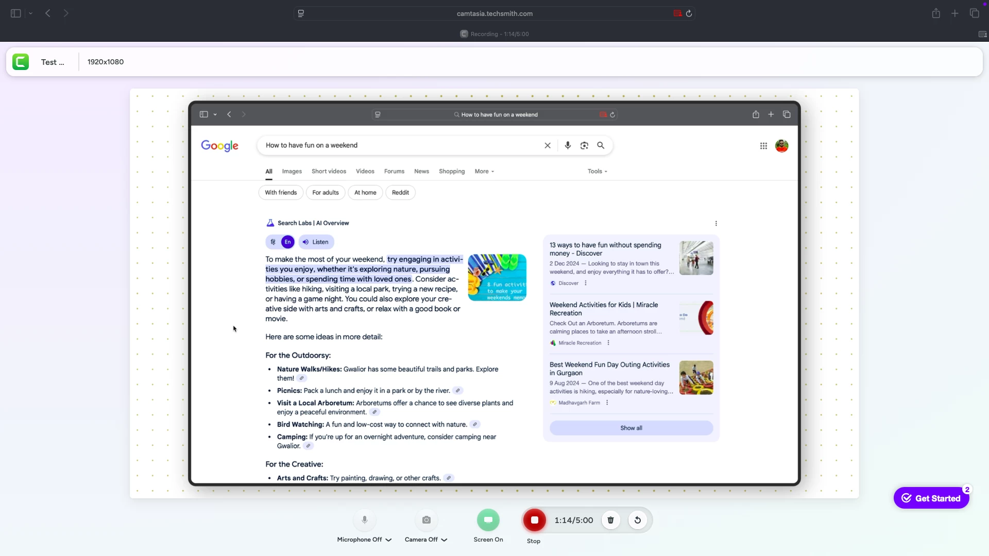Click the Get Started button
Viewport: 989px width, 556px height.
tap(931, 498)
